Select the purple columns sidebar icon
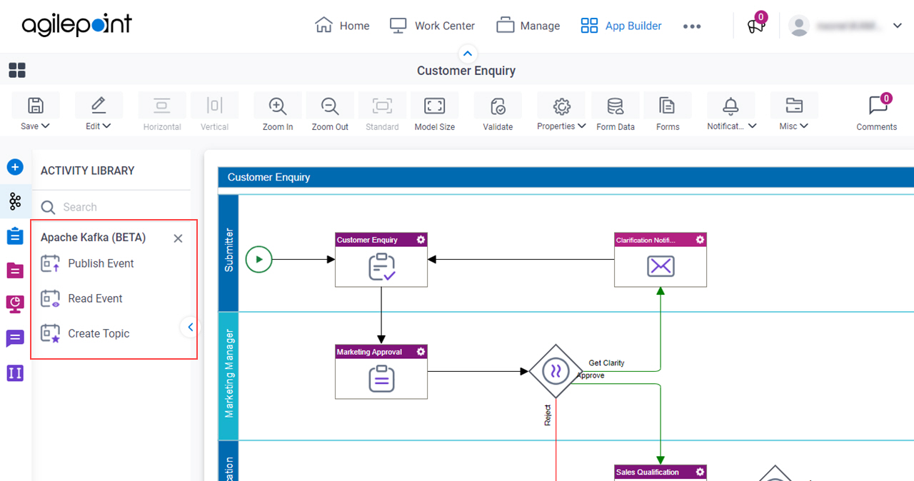The height and width of the screenshot is (481, 914). 15,373
